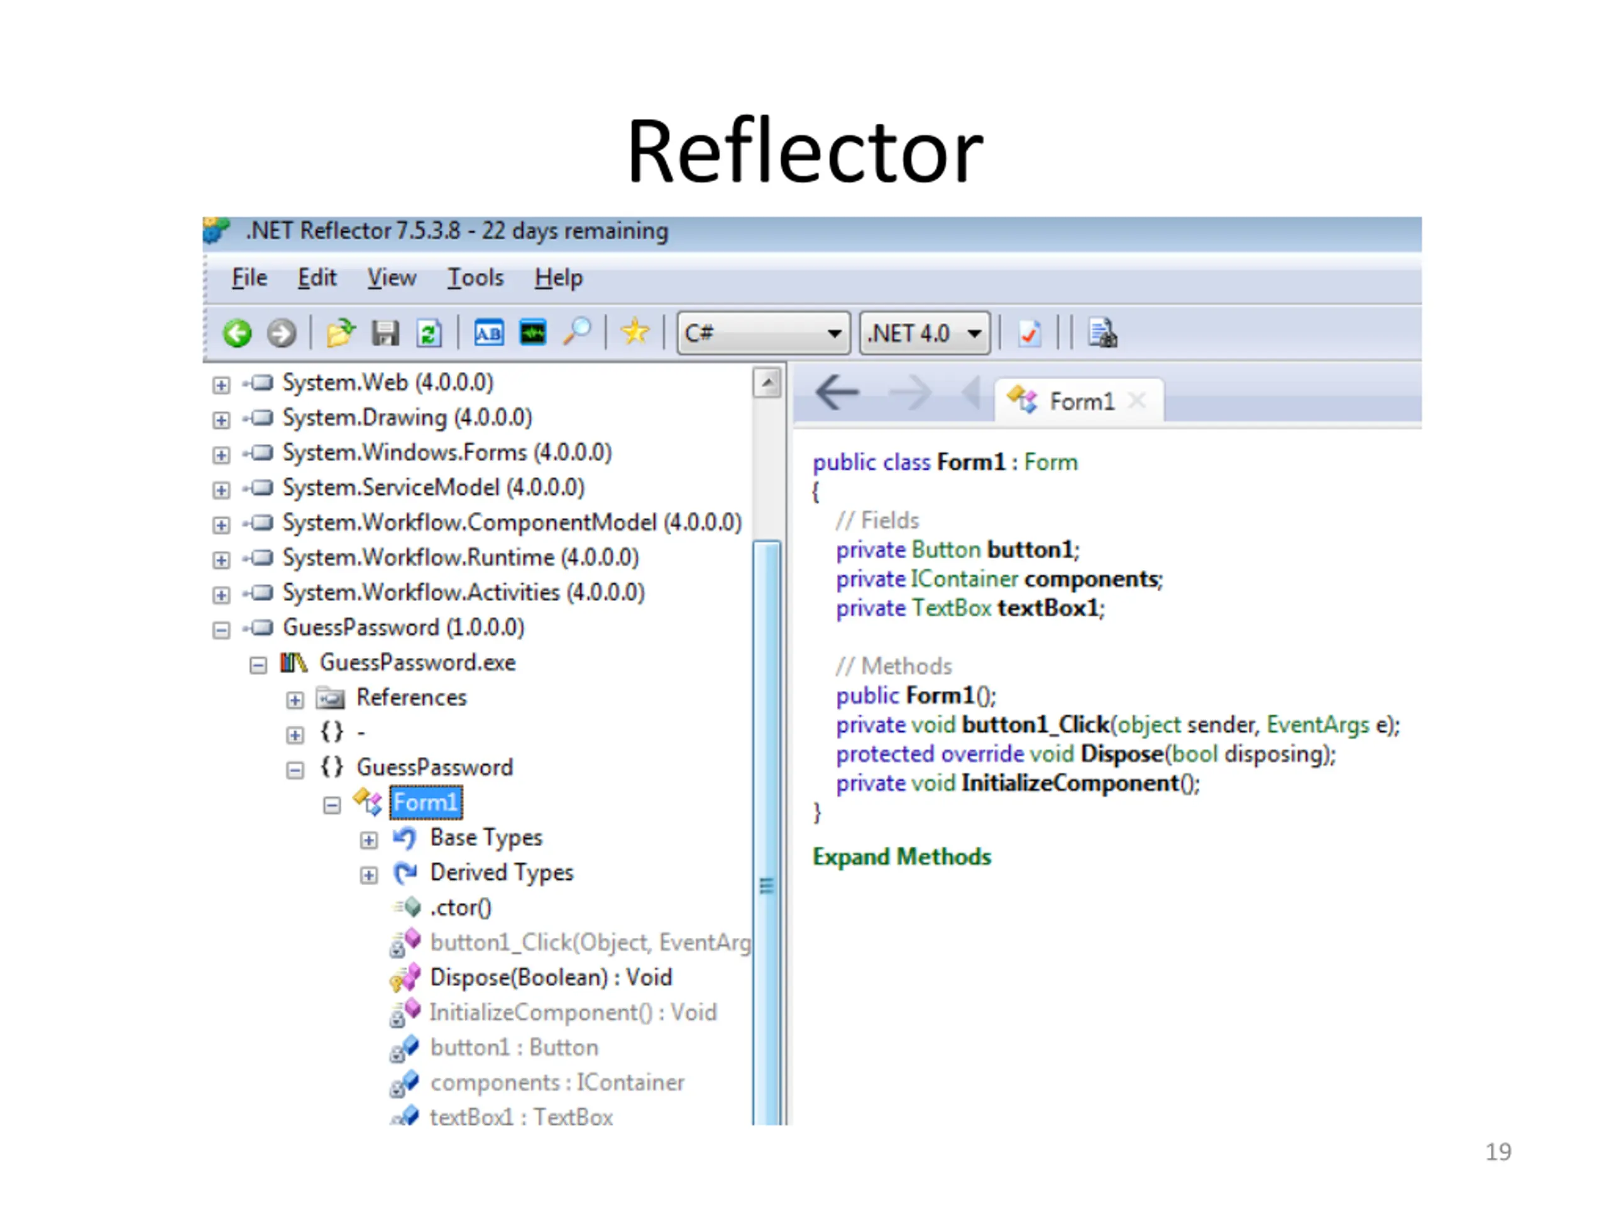Click the .NET Reflector title bar app icon
This screenshot has width=1609, height=1207.
217,231
